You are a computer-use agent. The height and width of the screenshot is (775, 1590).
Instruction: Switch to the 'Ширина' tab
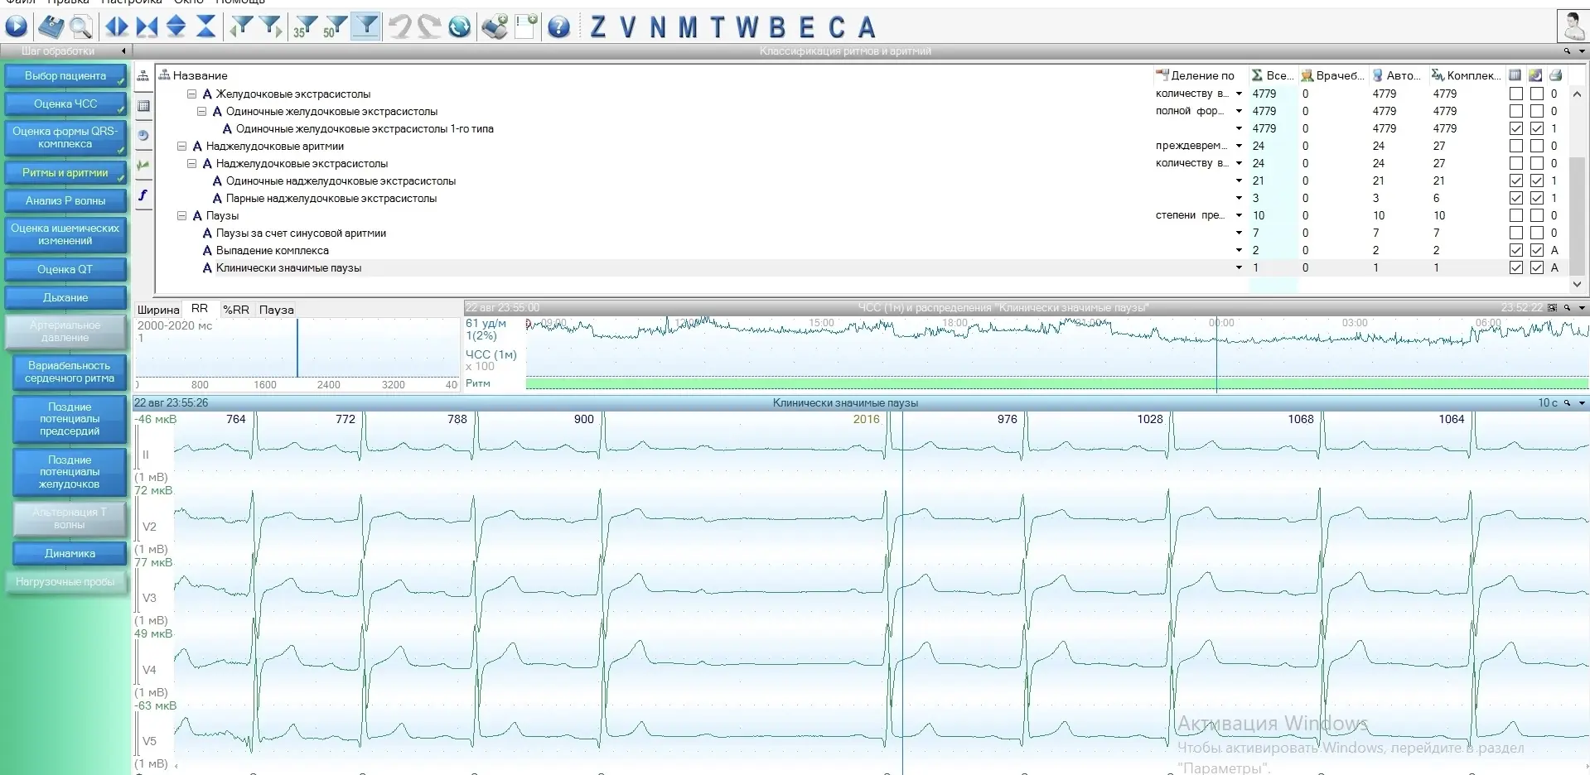158,309
